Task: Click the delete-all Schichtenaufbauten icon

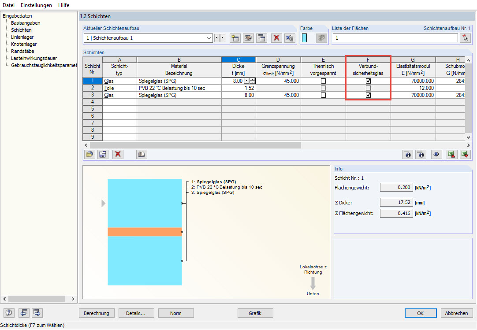Action: point(290,38)
